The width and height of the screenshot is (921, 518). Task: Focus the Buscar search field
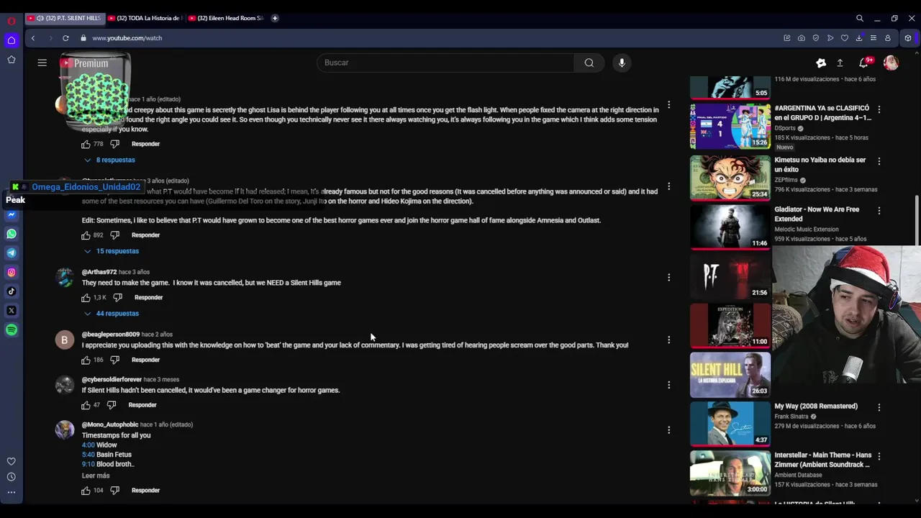(x=445, y=63)
